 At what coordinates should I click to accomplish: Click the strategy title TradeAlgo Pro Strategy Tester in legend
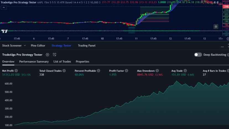point(19,2)
